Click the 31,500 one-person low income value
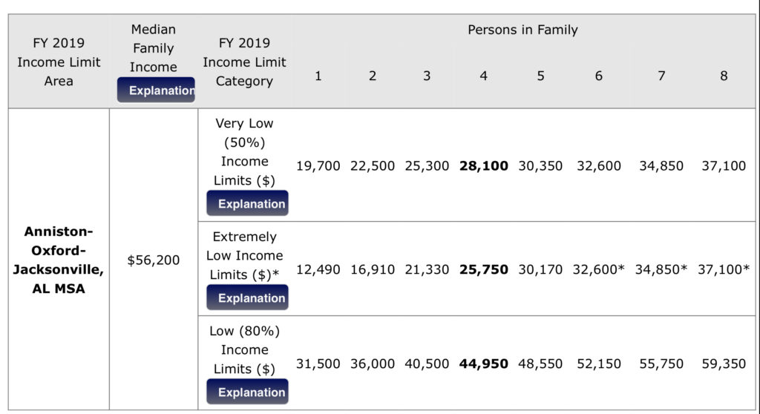This screenshot has height=414, width=760. (318, 364)
